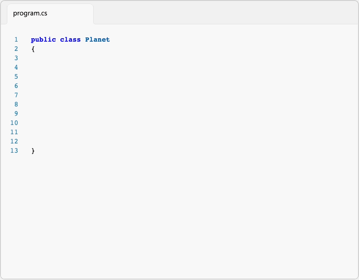The width and height of the screenshot is (359, 280).
Task: Click the closing brace on line 13
Action: [x=33, y=151]
